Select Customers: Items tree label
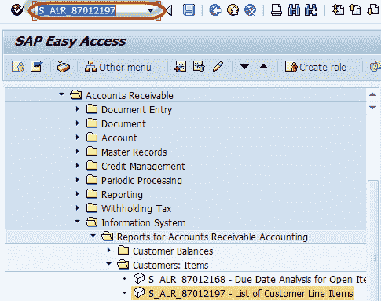Image resolution: width=381 pixels, height=301 pixels. 170,266
